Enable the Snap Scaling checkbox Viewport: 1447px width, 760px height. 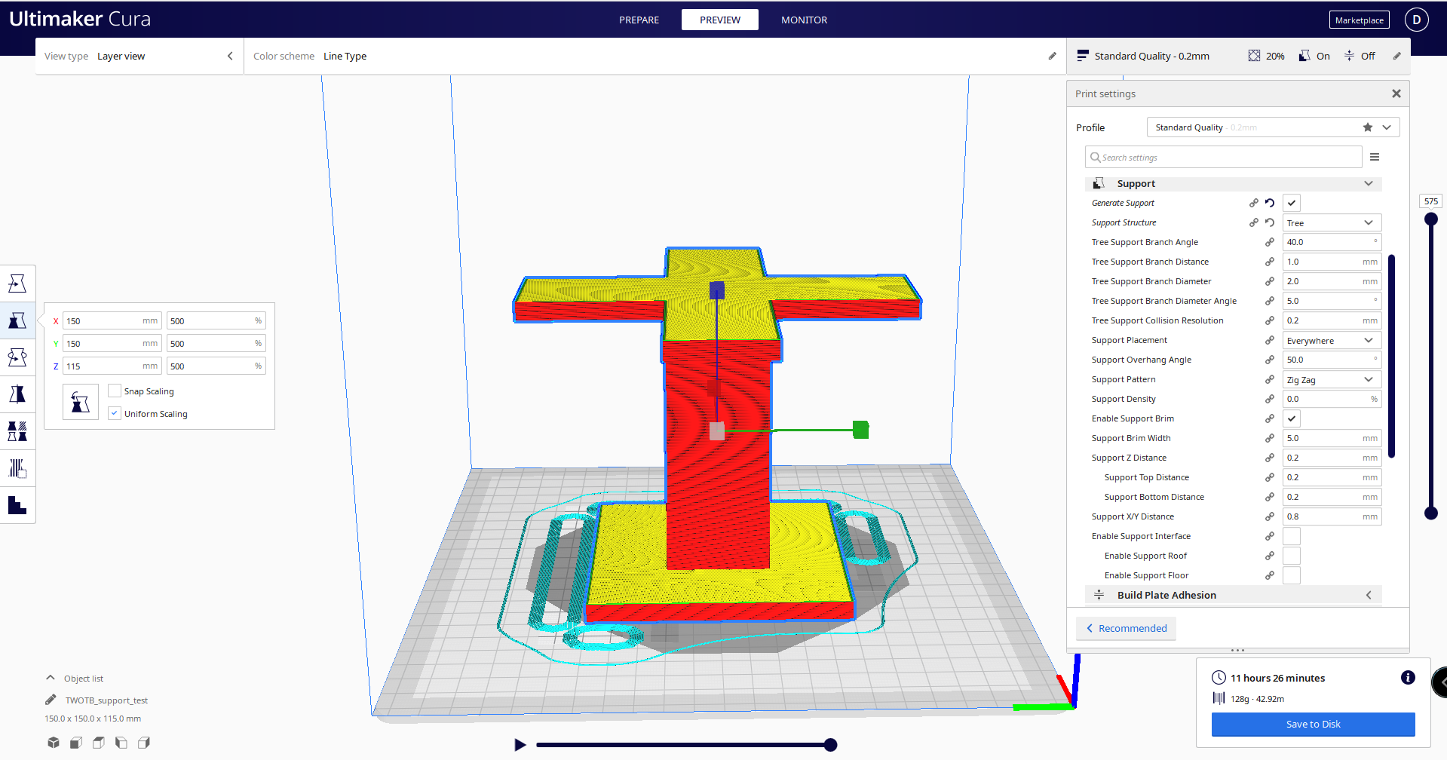pyautogui.click(x=115, y=391)
